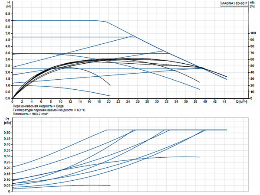Click the 6.0 tick on the H axis

(x=7, y=20)
